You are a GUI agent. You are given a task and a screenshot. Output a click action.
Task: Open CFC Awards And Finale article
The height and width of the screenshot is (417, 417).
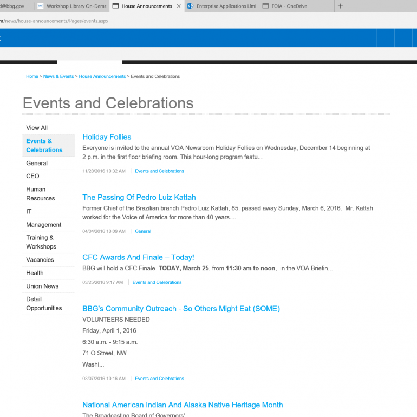(138, 257)
